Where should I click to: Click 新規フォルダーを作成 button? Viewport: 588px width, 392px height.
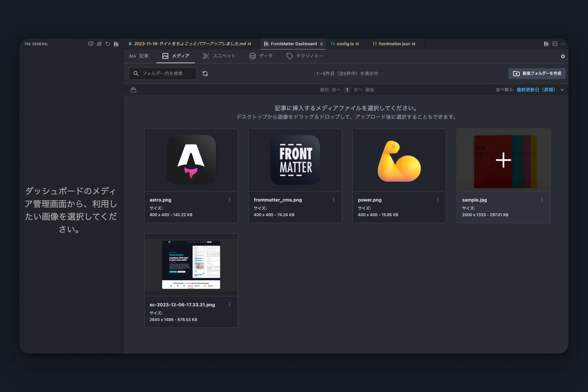point(537,74)
